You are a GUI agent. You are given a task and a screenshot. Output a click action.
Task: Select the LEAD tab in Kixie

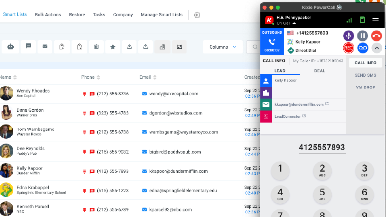click(x=280, y=71)
